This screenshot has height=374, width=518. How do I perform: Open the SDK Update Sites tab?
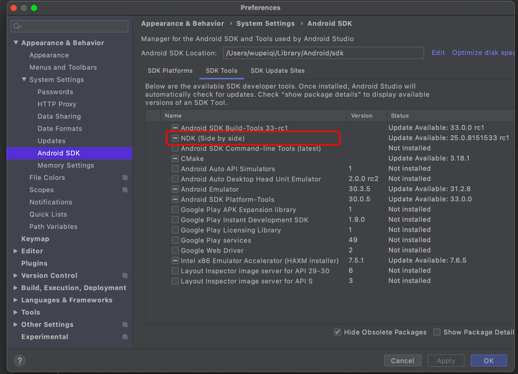(278, 71)
